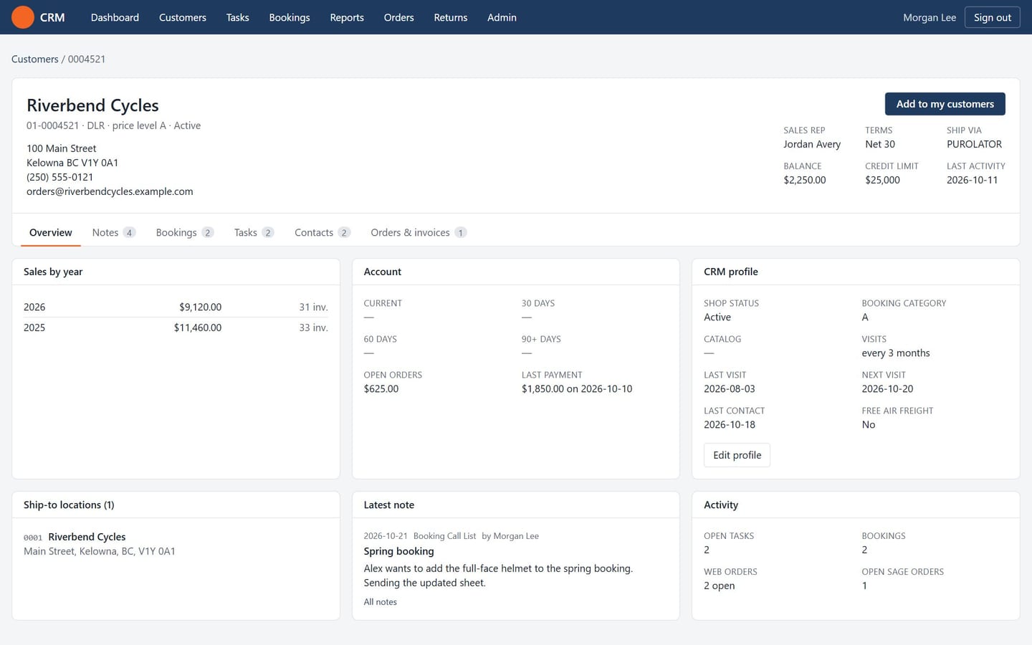The width and height of the screenshot is (1032, 645).
Task: Click the Morgan Lee user name
Action: tap(930, 17)
